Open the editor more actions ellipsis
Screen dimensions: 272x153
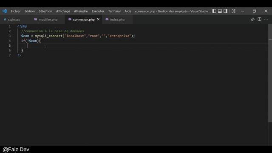(266, 19)
